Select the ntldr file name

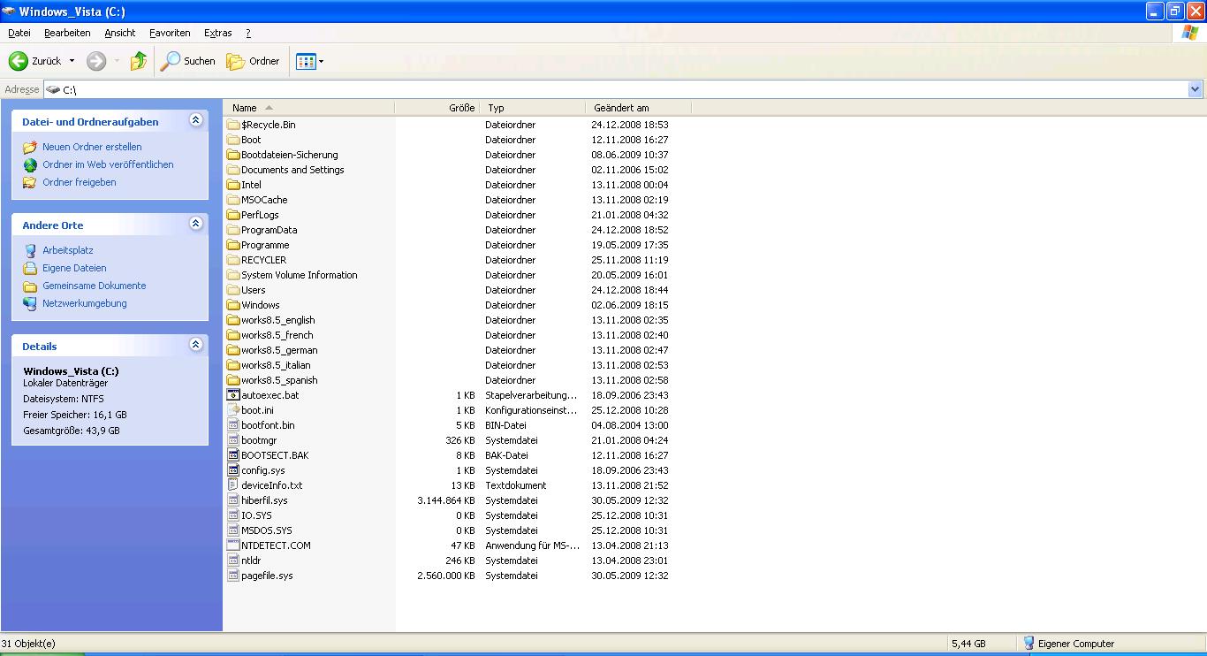(251, 561)
